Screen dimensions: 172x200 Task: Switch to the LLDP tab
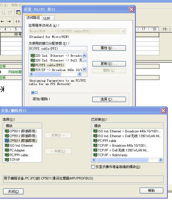pos(47,18)
